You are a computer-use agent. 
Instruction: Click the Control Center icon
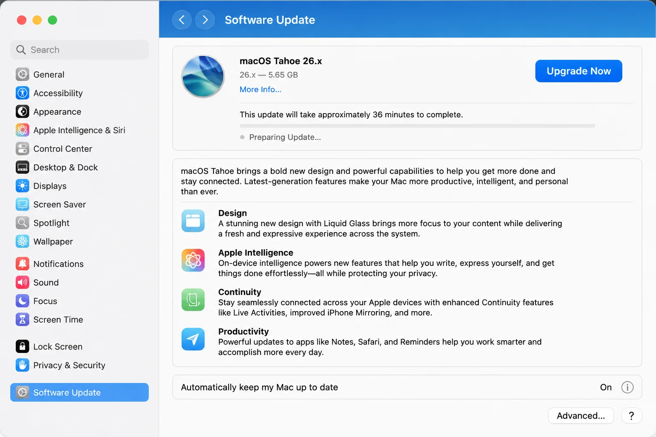(23, 149)
